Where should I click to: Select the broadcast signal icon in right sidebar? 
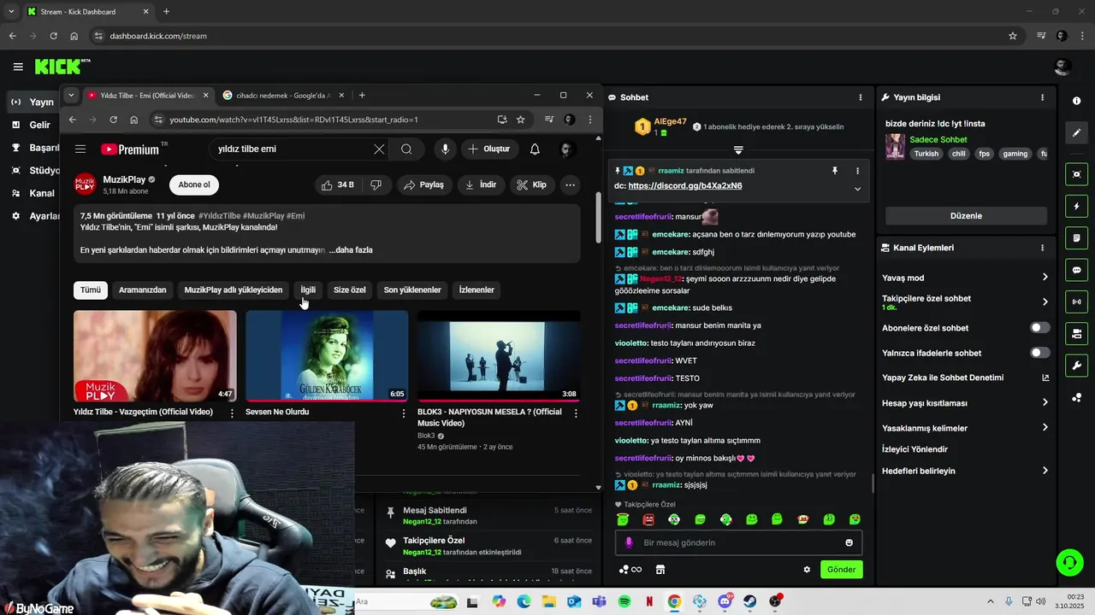click(x=1076, y=302)
